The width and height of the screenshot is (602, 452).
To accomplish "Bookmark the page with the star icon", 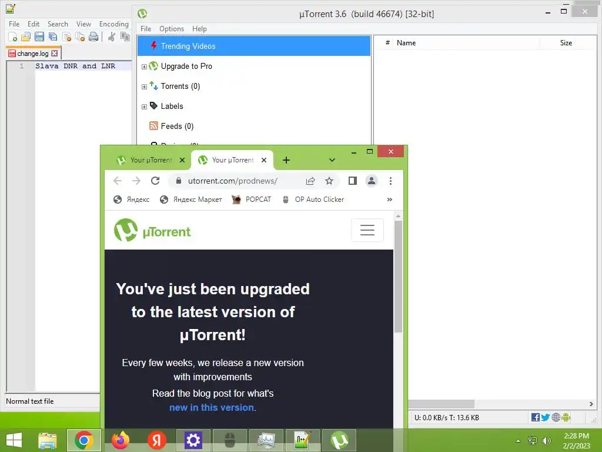I will coord(329,181).
